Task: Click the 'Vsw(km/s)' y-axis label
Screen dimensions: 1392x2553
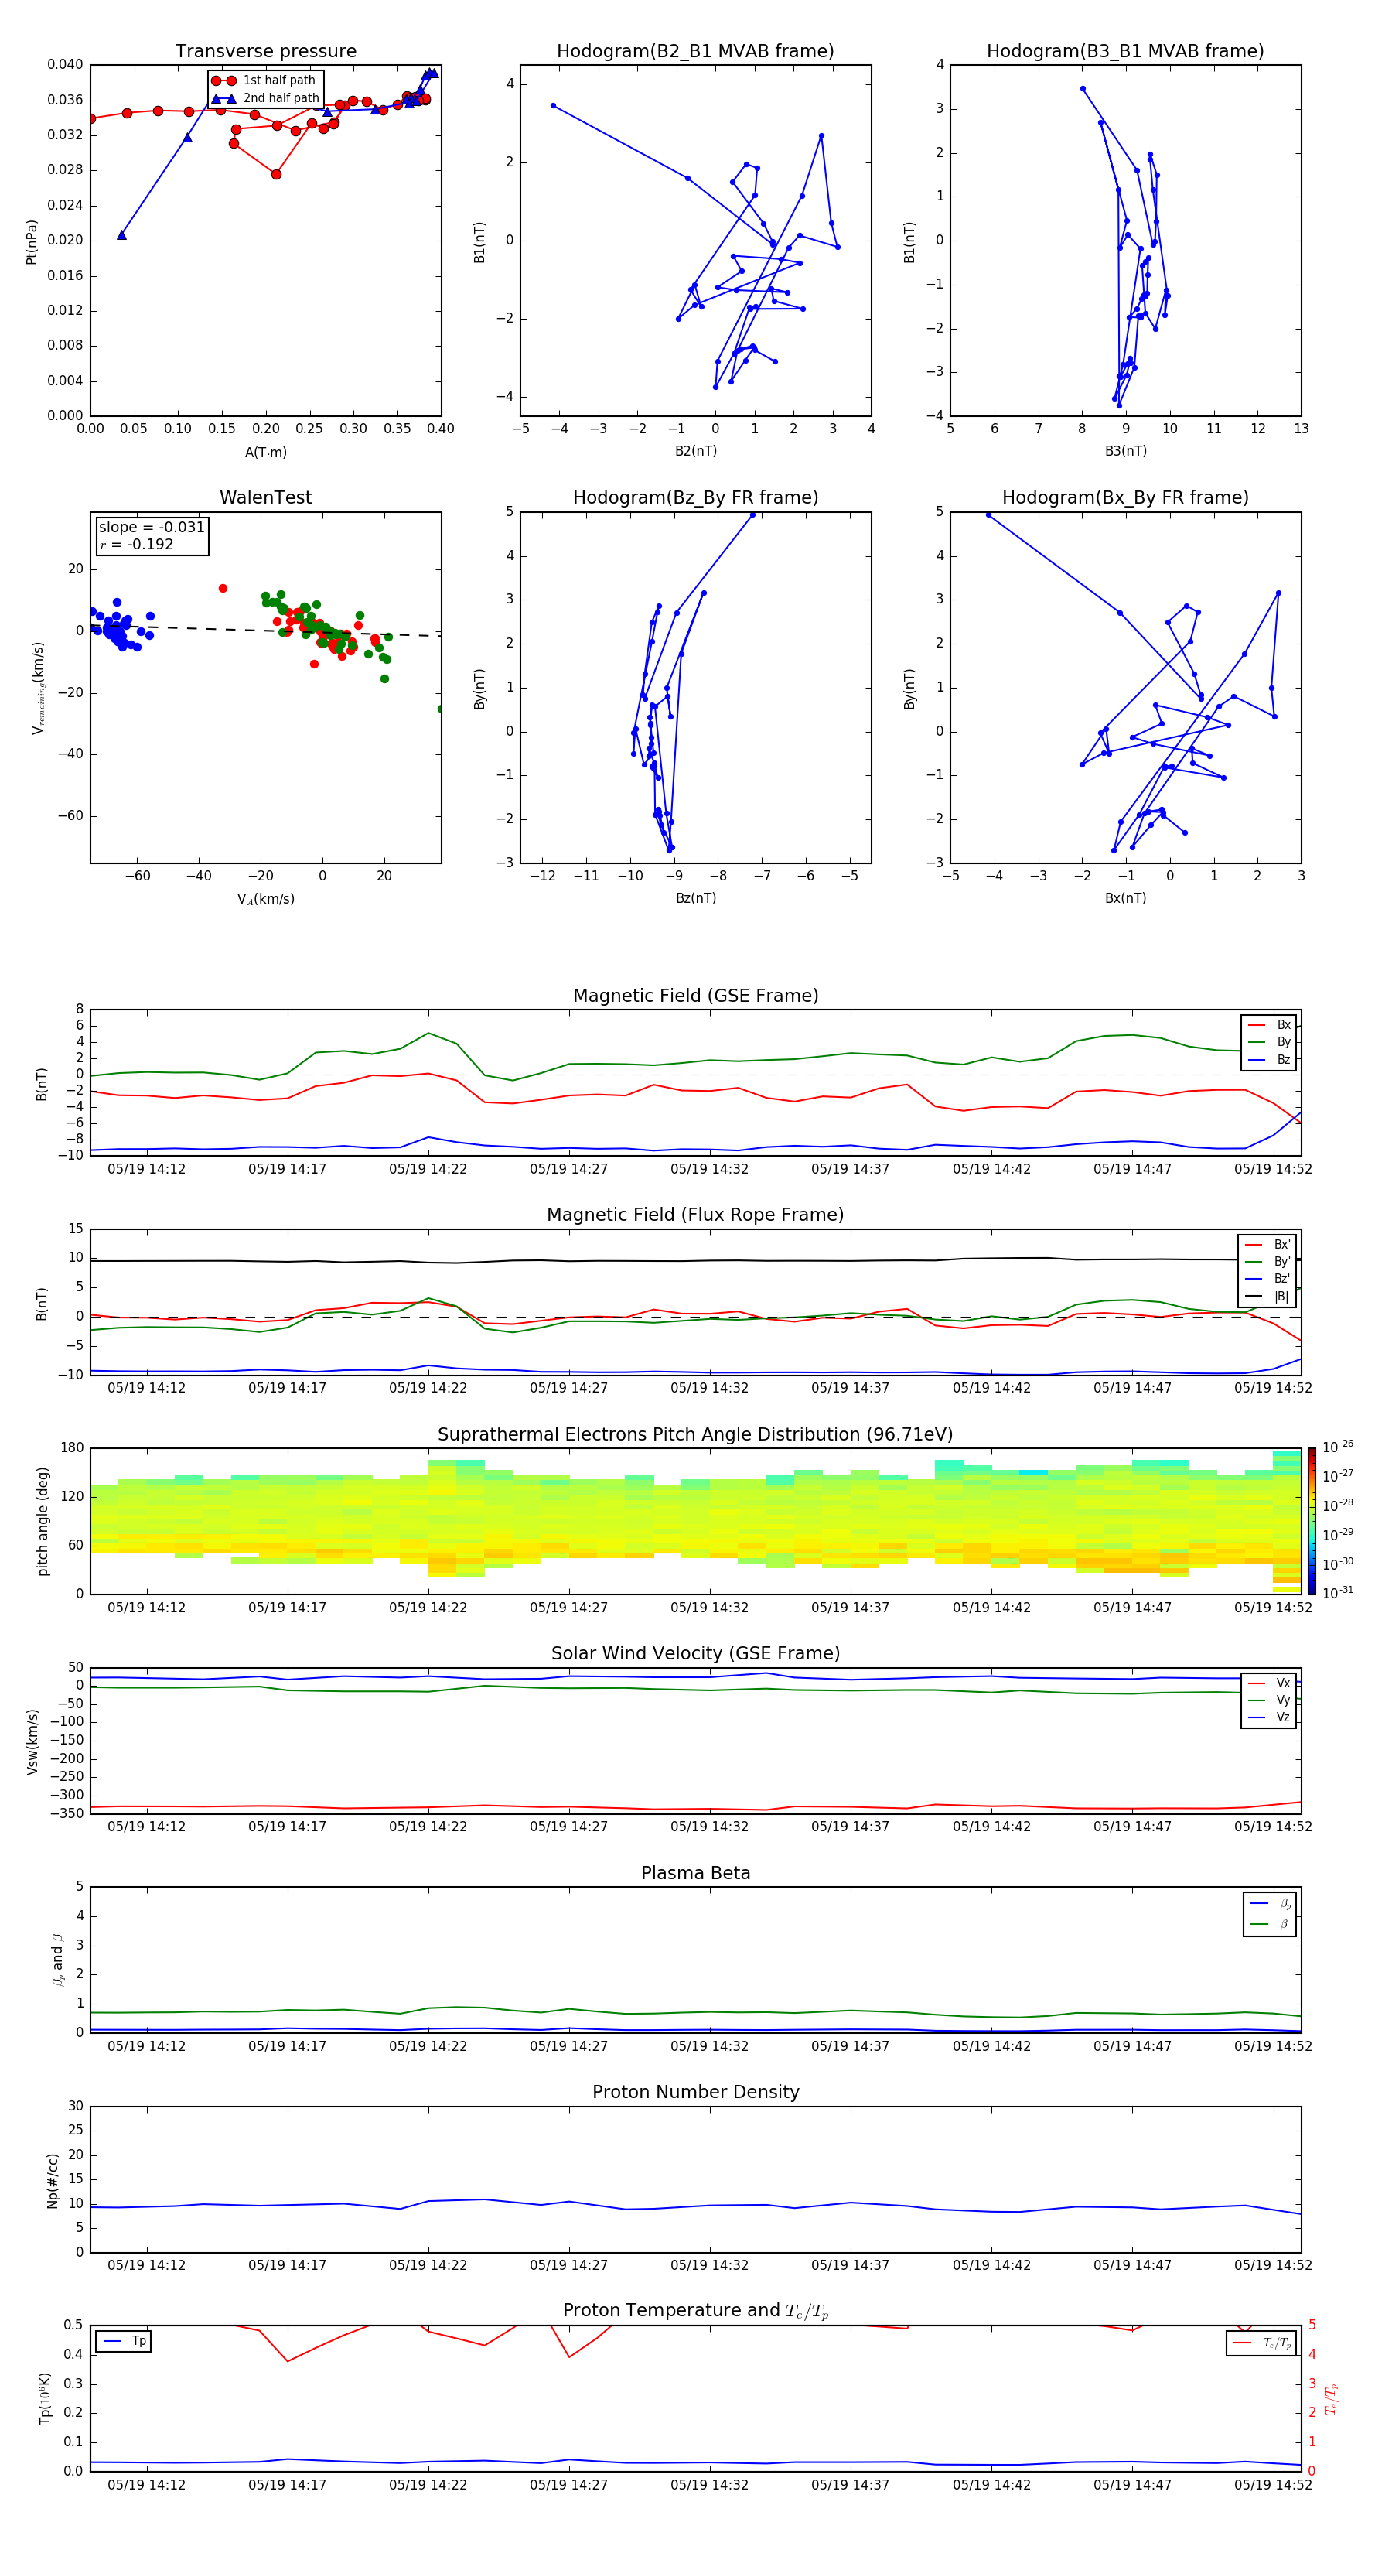Action: [32, 1741]
